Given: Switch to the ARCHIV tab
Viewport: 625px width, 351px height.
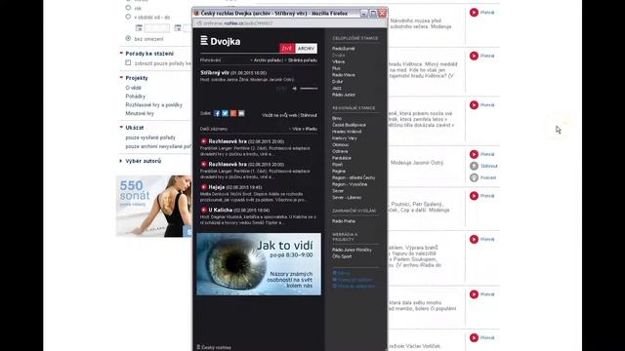Looking at the screenshot, I should click(306, 48).
